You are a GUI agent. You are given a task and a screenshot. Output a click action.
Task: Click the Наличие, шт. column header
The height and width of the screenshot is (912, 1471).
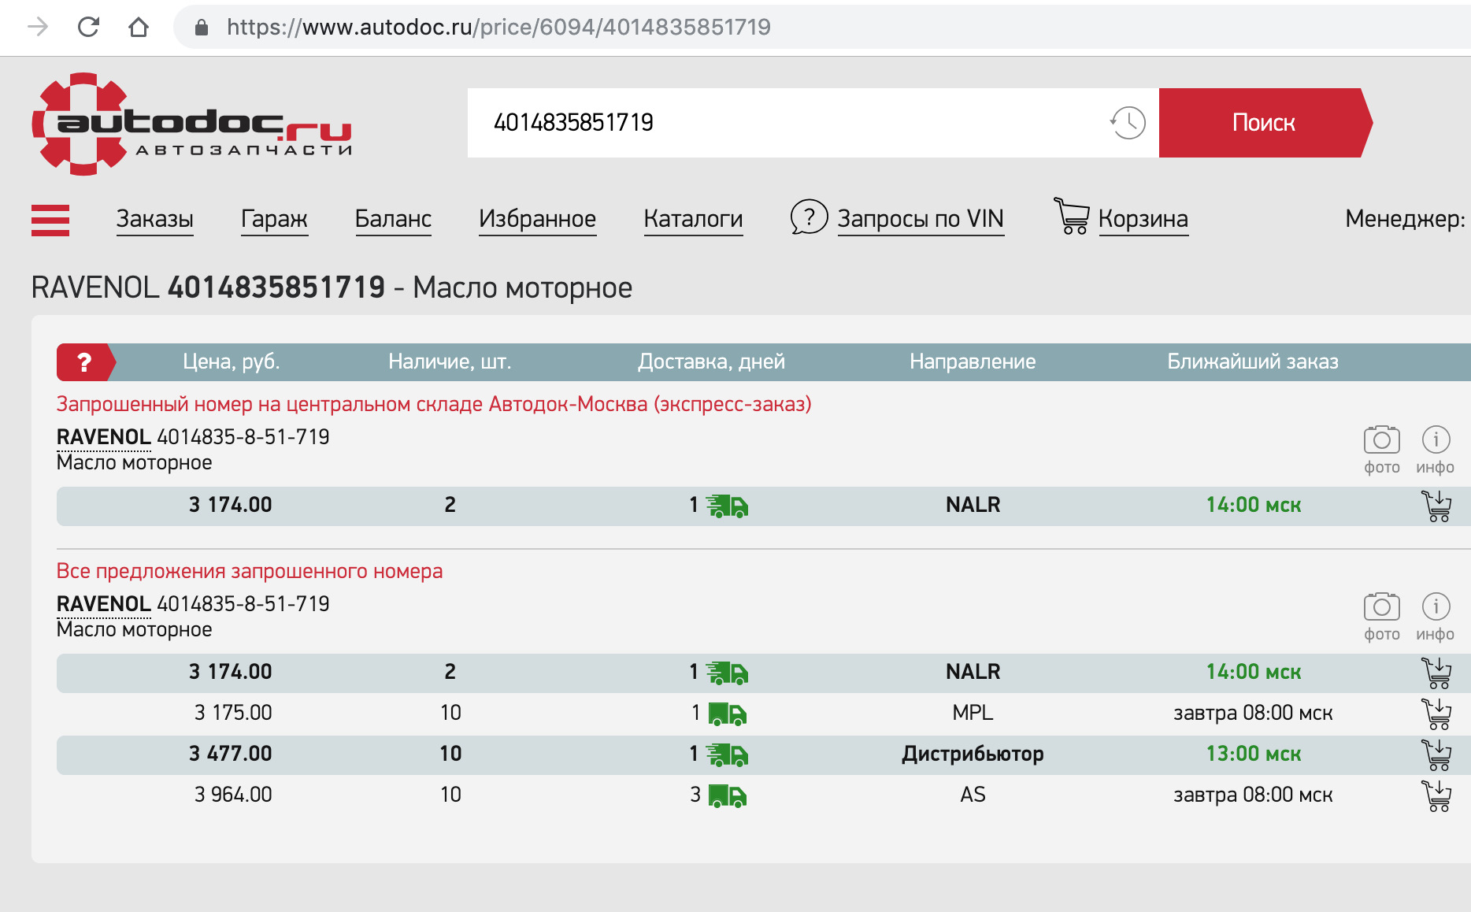click(450, 361)
